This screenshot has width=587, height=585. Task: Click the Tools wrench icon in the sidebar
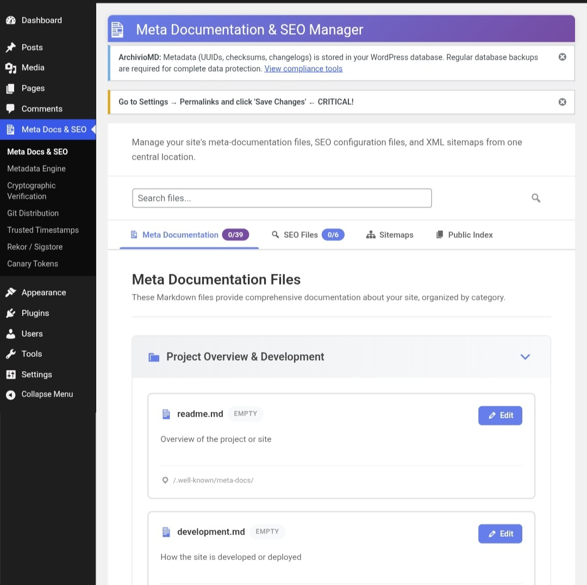pos(11,354)
